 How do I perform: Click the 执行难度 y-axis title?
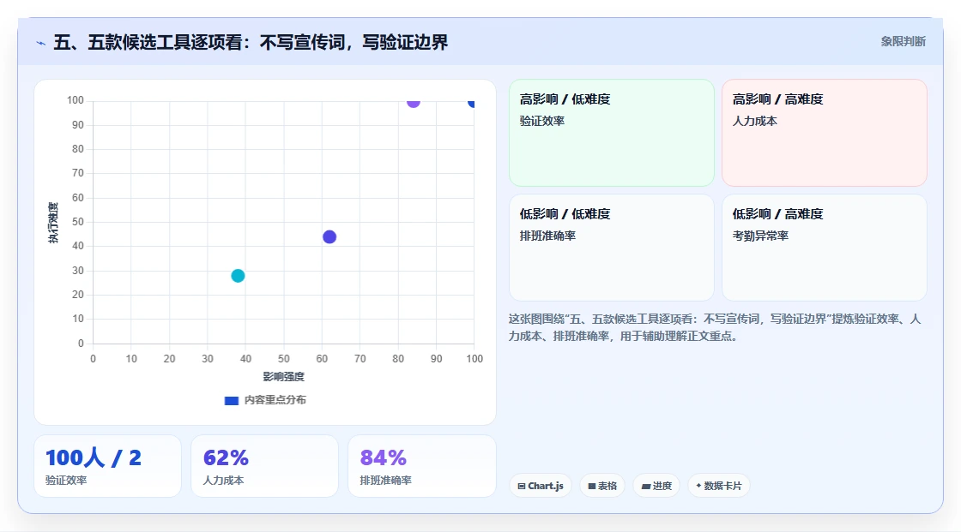click(x=53, y=223)
